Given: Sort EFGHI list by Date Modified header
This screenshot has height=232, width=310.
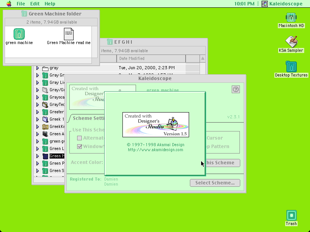Looking at the screenshot, I should [151, 59].
